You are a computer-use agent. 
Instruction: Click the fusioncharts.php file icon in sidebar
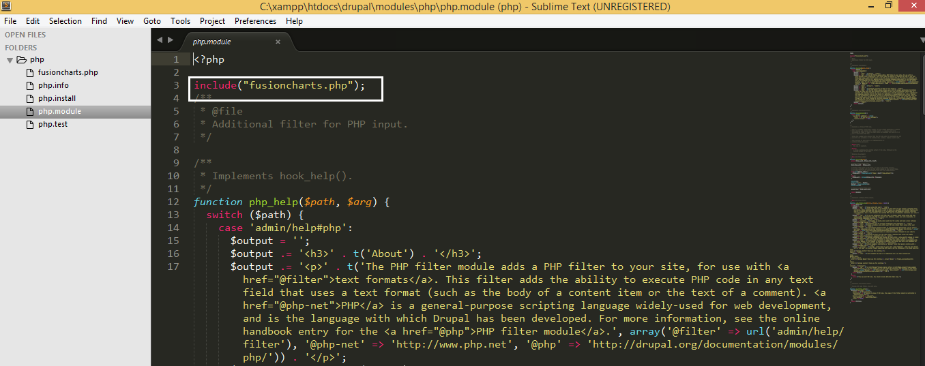[x=30, y=73]
